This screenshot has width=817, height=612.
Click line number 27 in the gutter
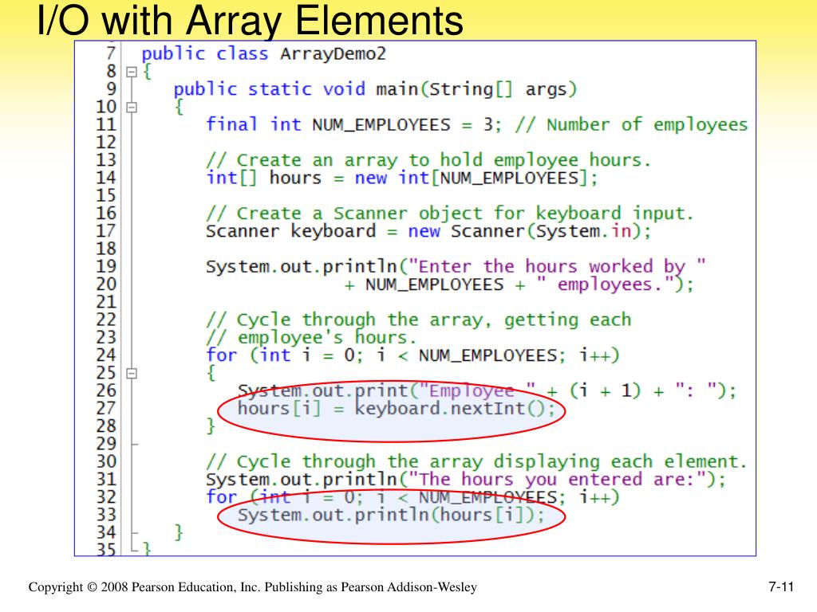(x=106, y=409)
